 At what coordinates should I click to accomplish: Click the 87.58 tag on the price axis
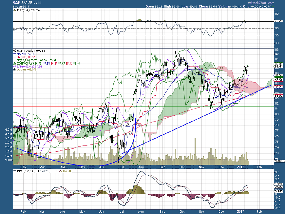pyautogui.click(x=279, y=75)
